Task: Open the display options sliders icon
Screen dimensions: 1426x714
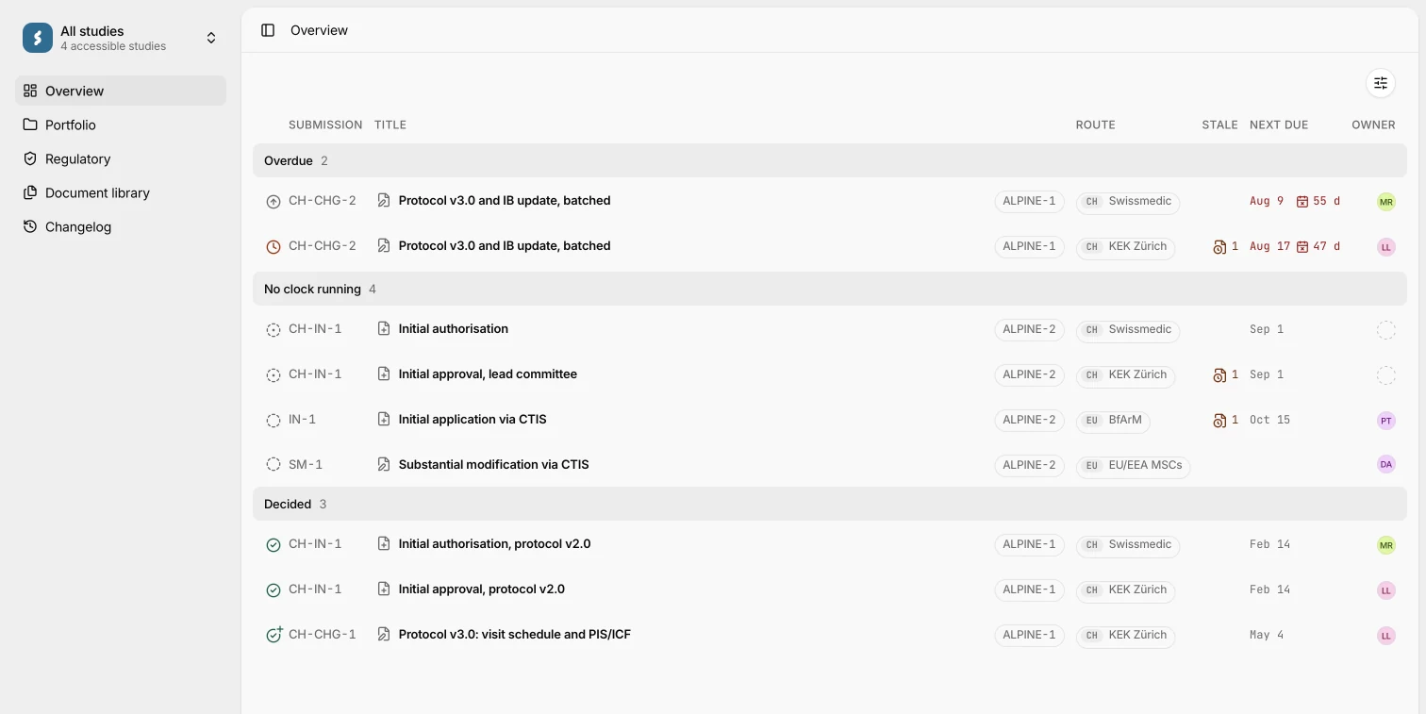Action: pos(1381,83)
